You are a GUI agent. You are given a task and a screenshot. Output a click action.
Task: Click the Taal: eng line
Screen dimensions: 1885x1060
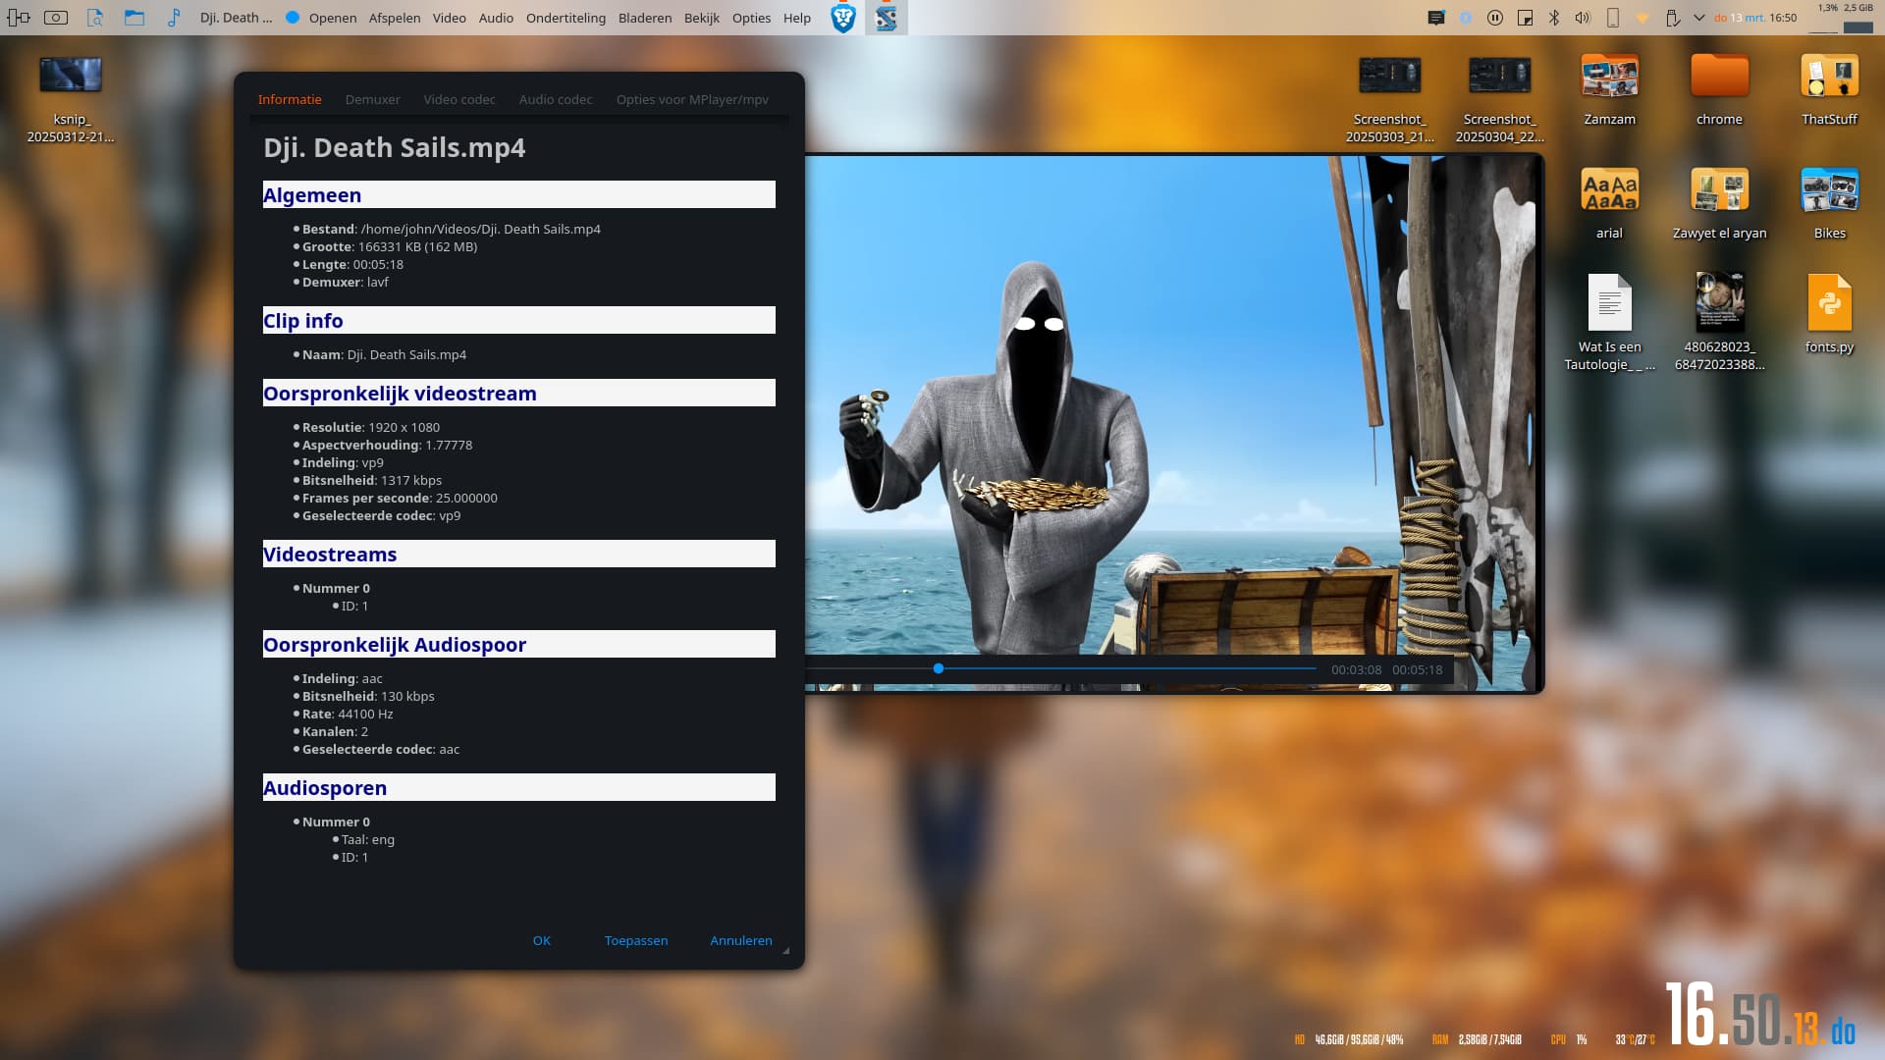pos(368,839)
